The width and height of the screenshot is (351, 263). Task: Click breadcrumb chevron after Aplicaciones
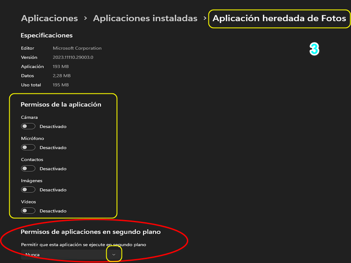point(86,18)
